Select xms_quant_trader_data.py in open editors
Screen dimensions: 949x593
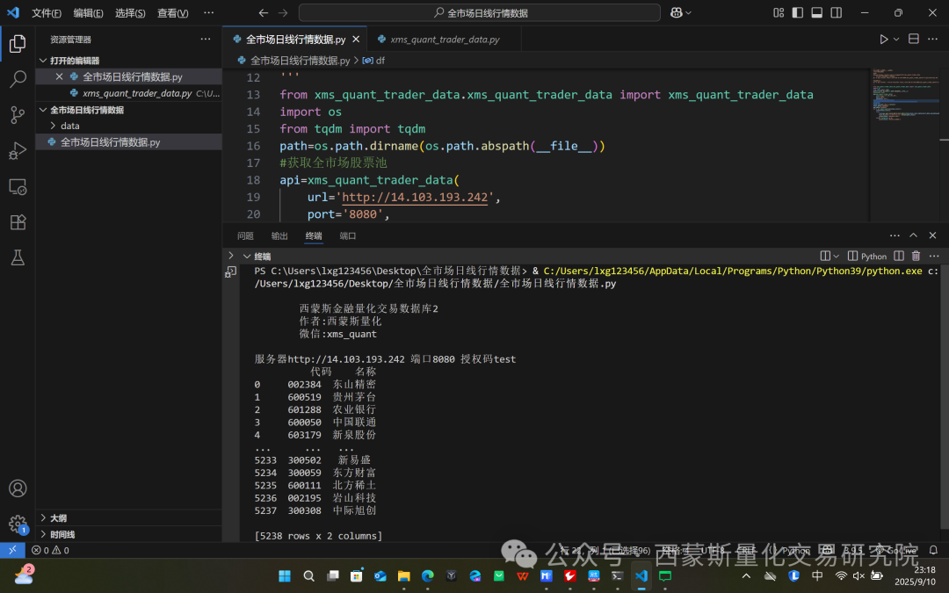[128, 93]
